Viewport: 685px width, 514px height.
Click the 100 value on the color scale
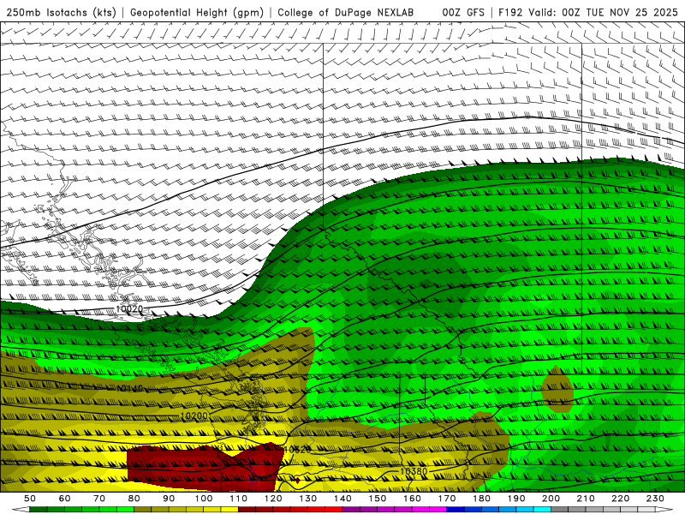tap(203, 499)
